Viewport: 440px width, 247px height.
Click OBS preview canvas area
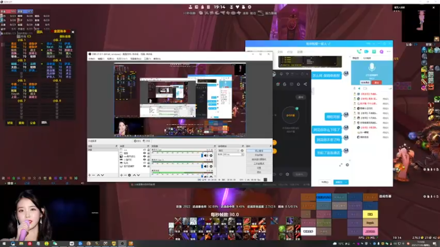180,100
